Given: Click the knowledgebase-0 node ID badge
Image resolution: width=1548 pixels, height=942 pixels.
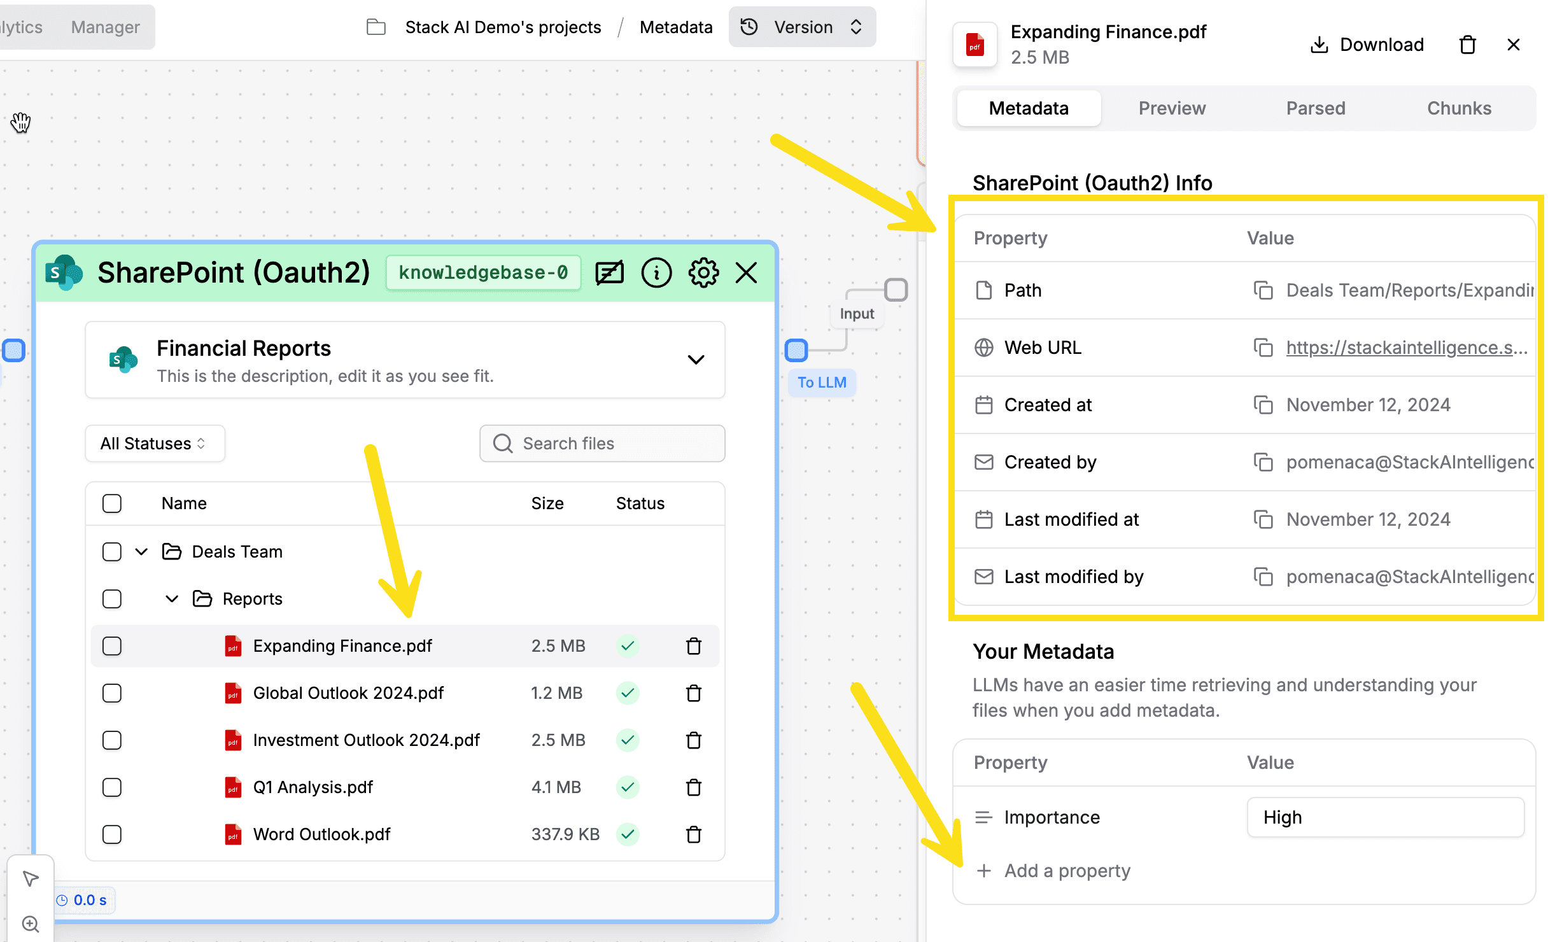Looking at the screenshot, I should (483, 273).
